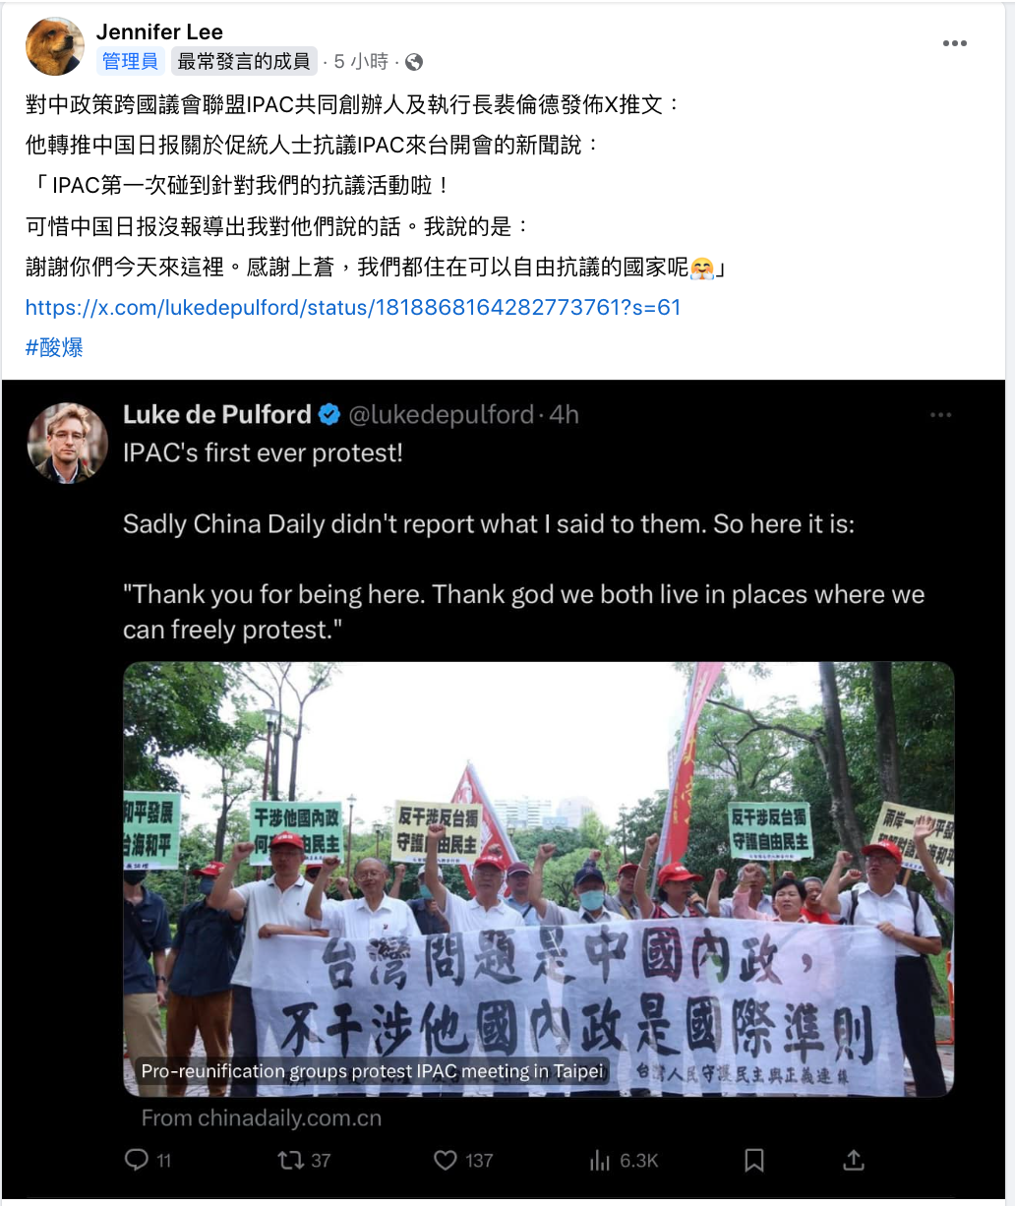Like the tweet via heart icon
This screenshot has height=1206, width=1015.
pyautogui.click(x=446, y=1161)
